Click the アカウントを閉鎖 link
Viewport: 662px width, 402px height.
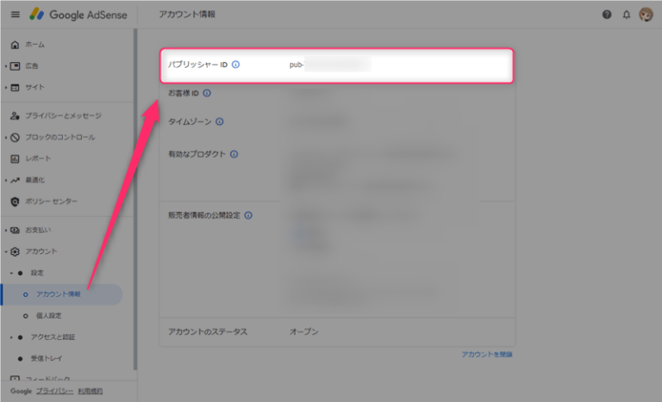pyautogui.click(x=487, y=354)
